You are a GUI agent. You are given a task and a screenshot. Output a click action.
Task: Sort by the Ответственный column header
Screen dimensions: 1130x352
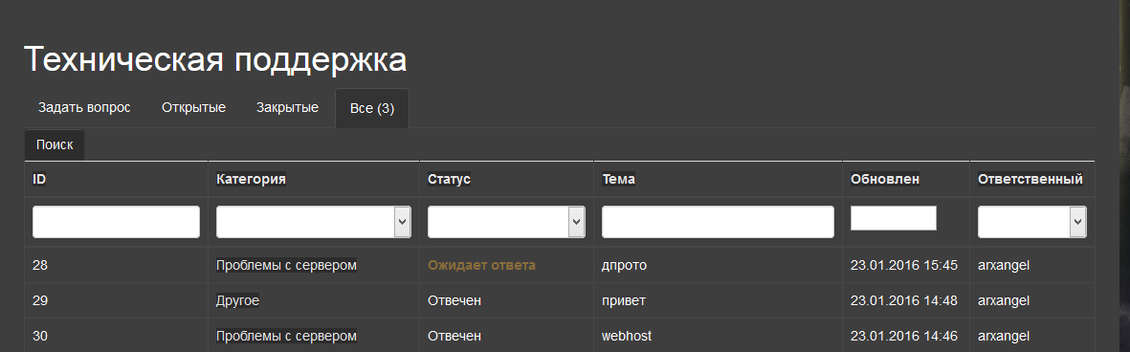tap(1030, 179)
